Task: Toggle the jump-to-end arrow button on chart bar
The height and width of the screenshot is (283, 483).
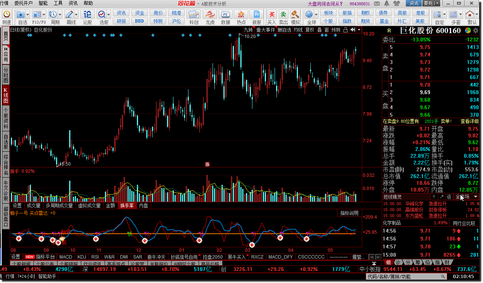Action: click(353, 30)
